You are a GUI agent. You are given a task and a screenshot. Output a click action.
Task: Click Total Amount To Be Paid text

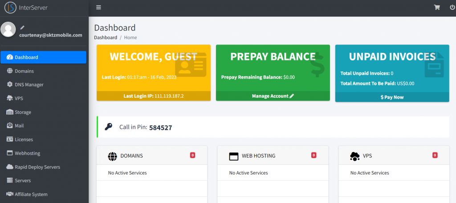pyautogui.click(x=377, y=83)
